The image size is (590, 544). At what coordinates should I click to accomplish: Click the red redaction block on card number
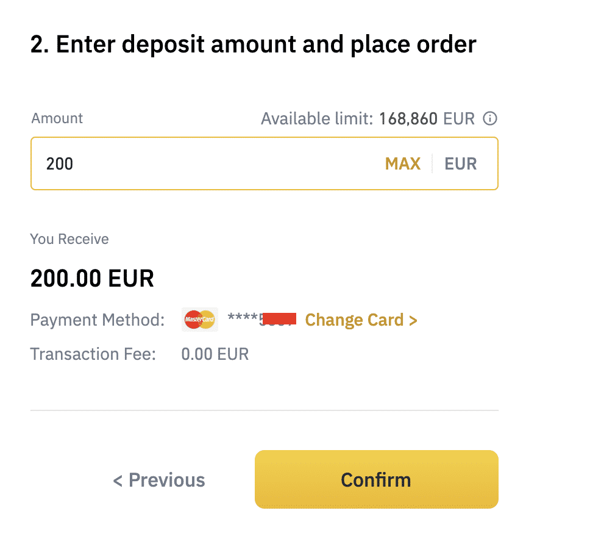[279, 318]
